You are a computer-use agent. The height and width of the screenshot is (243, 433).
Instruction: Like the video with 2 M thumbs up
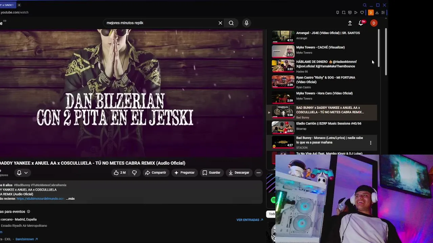coord(119,172)
